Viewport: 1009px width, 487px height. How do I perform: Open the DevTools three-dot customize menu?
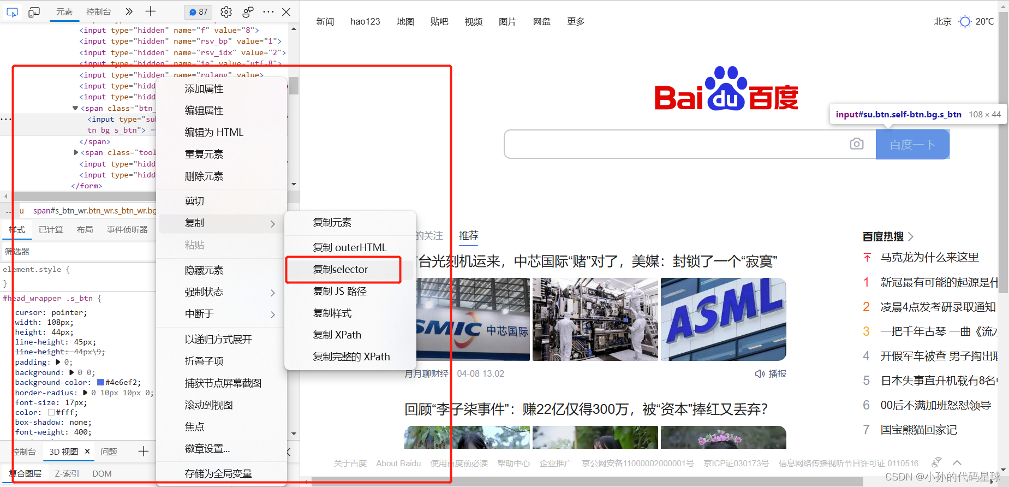(x=268, y=12)
